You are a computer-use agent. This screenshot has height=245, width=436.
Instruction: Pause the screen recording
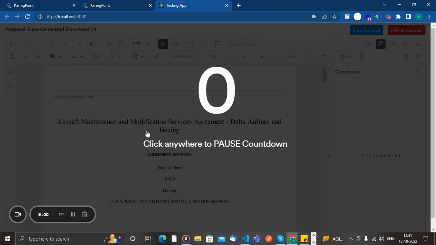[x=73, y=214]
